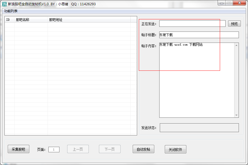248x165 pixels.
Task: Click the 发送状态: label
Action: [149, 128]
